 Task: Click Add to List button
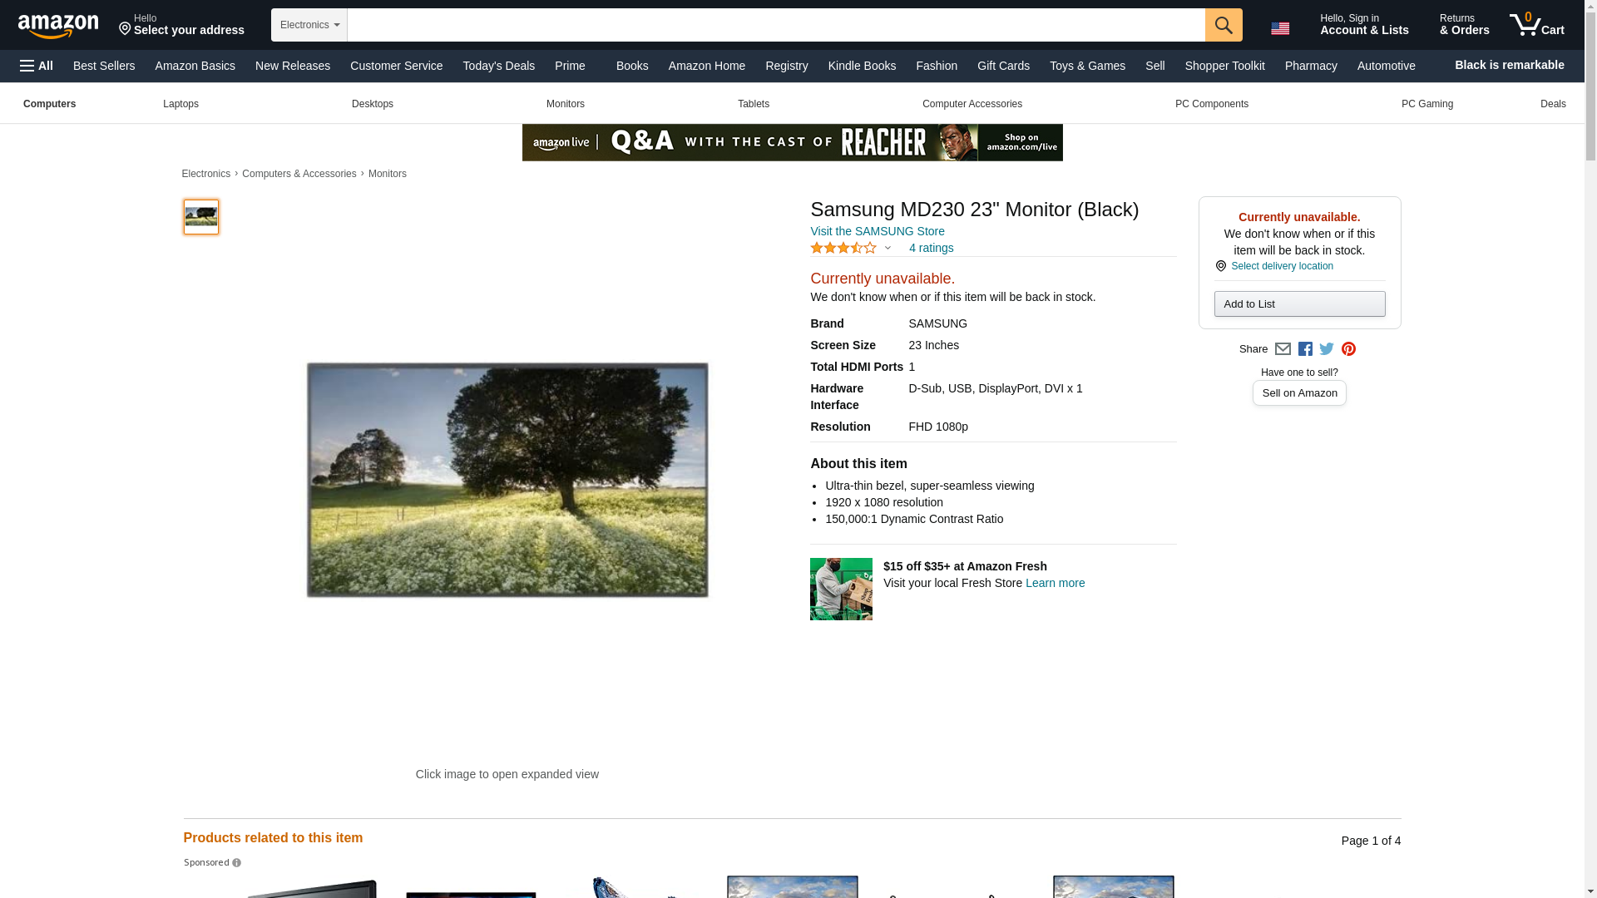[x=1298, y=304]
